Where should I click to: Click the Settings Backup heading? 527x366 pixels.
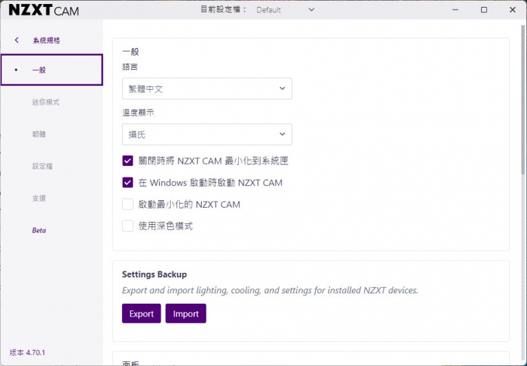(154, 274)
